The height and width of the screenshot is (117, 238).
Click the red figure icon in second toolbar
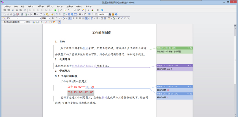(92, 10)
